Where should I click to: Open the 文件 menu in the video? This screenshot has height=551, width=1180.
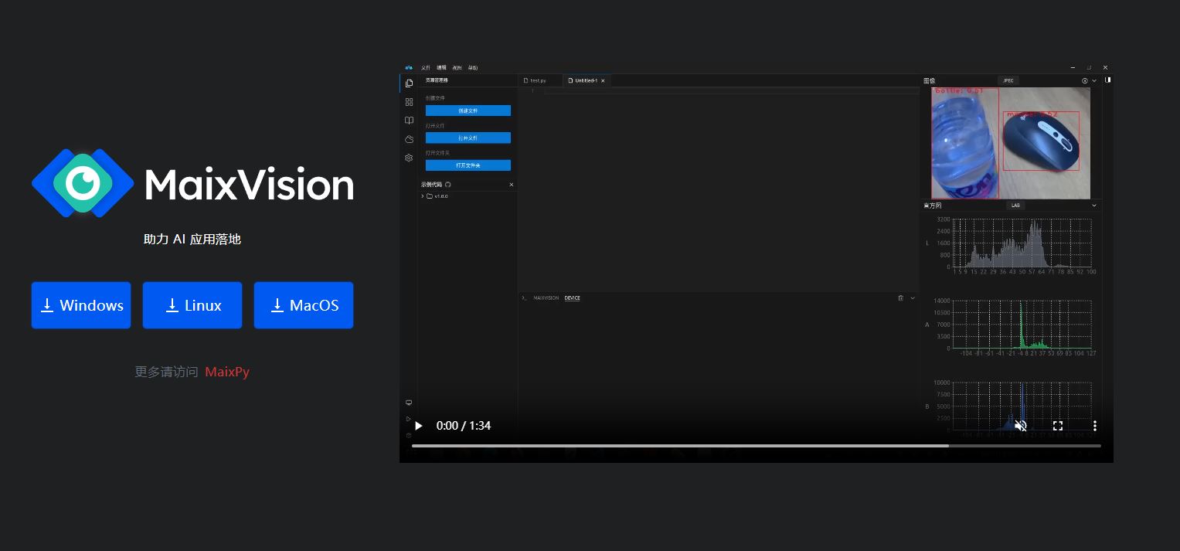pyautogui.click(x=426, y=67)
